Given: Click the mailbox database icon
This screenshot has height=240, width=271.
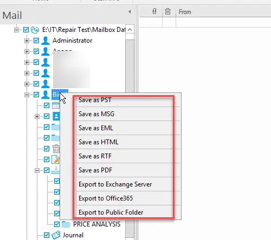Looking at the screenshot, I should pyautogui.click(x=35, y=30).
